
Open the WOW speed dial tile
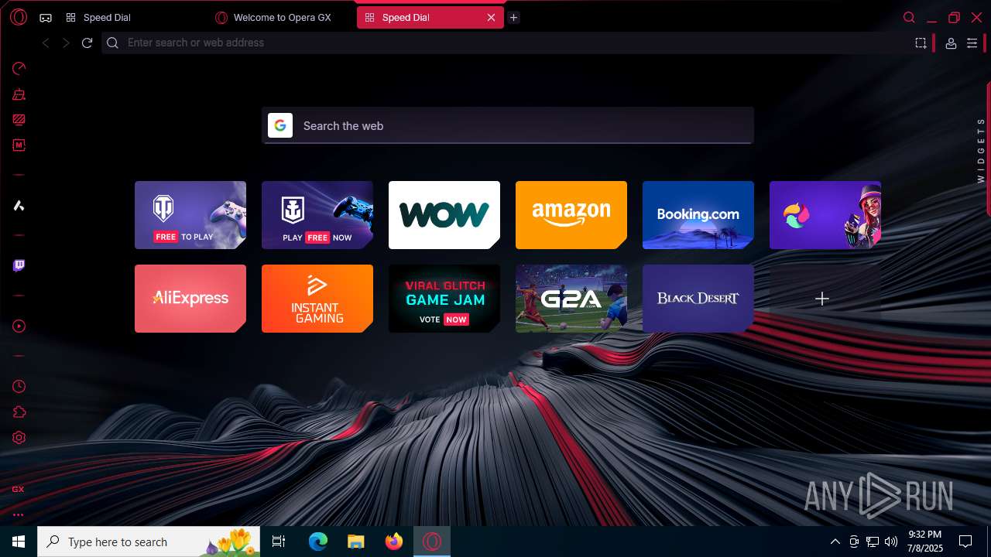tap(444, 215)
